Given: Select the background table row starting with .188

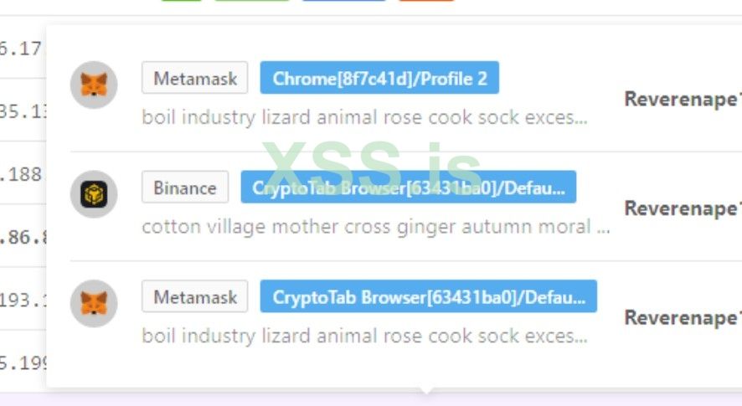Looking at the screenshot, I should click(23, 174).
